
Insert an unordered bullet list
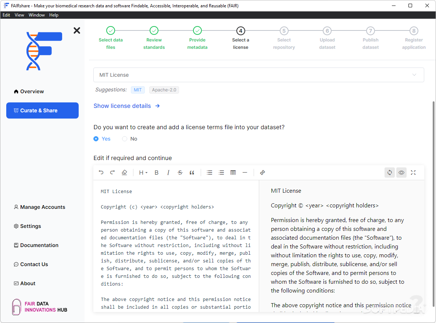point(210,173)
